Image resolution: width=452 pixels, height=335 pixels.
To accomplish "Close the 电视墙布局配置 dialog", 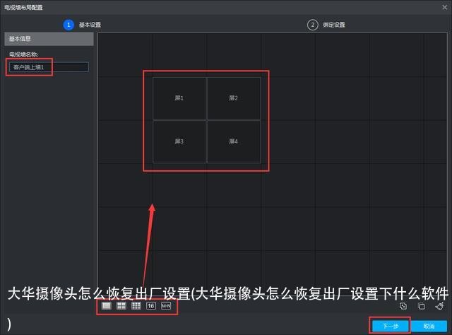I will pyautogui.click(x=444, y=7).
